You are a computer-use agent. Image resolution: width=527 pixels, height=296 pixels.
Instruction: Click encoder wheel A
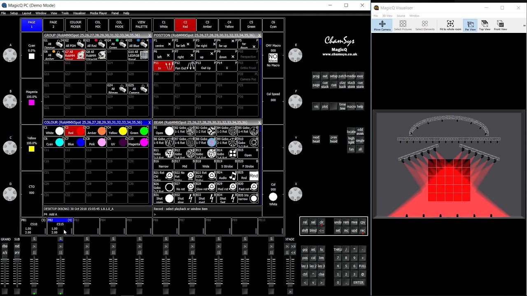coord(10,55)
